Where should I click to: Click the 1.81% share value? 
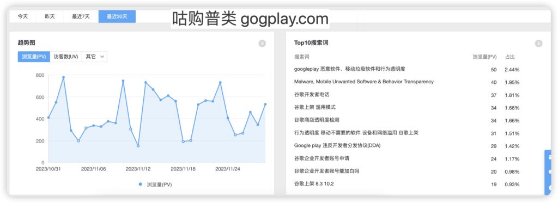[512, 95]
